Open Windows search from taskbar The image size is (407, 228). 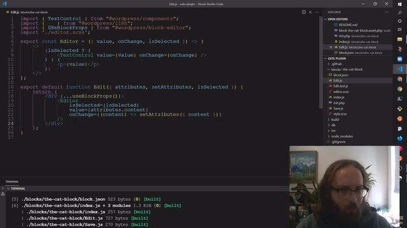pos(400,13)
